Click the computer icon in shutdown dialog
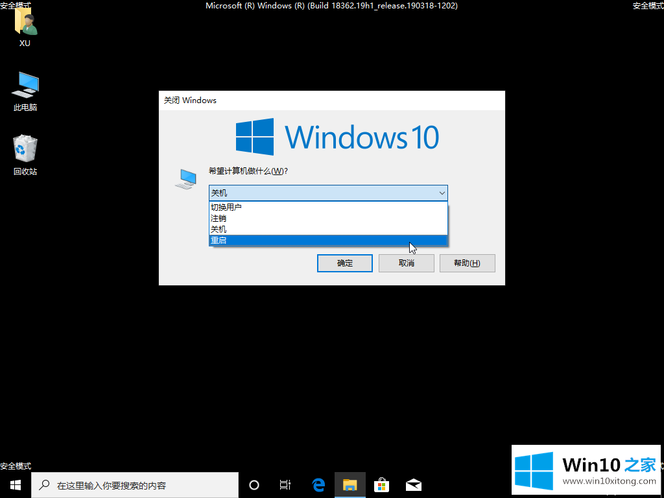The width and height of the screenshot is (664, 498). 185,179
